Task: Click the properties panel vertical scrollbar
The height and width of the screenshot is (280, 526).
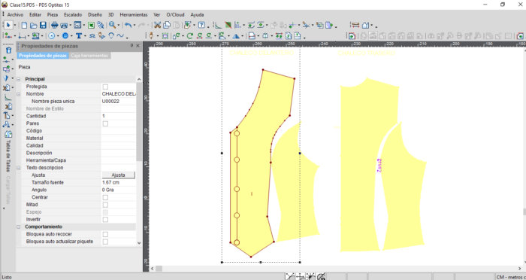Action: [139, 160]
